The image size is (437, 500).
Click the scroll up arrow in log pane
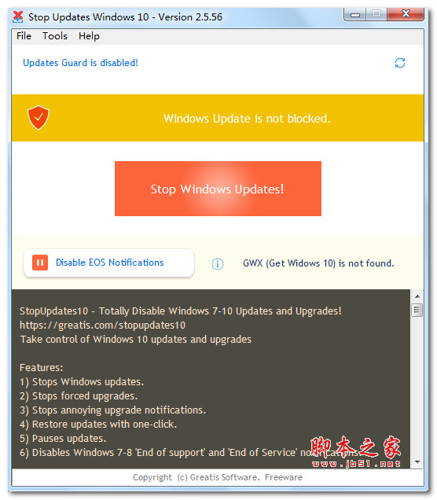(x=417, y=296)
